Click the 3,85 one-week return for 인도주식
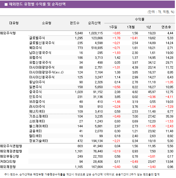 coord(117,97)
